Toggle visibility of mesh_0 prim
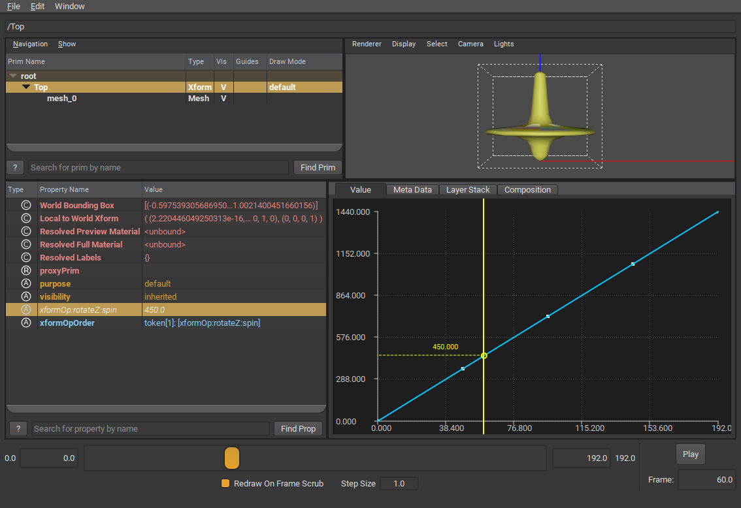The image size is (741, 508). [x=223, y=99]
